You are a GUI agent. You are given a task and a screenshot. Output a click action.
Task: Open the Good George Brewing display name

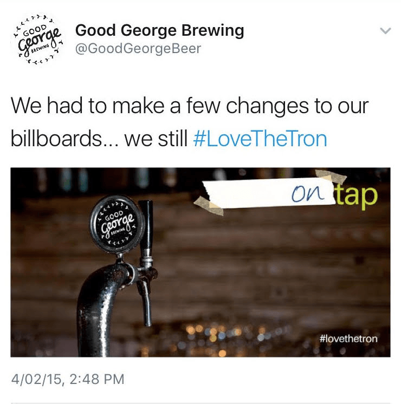point(160,31)
